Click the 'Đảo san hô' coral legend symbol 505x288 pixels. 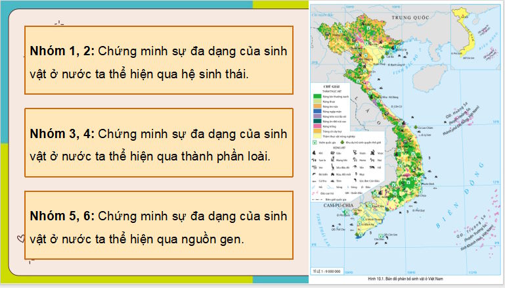(315, 193)
